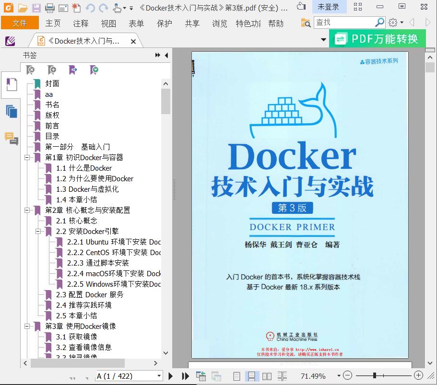Redo the last action
Screen dimensions: 437x385
104,8
